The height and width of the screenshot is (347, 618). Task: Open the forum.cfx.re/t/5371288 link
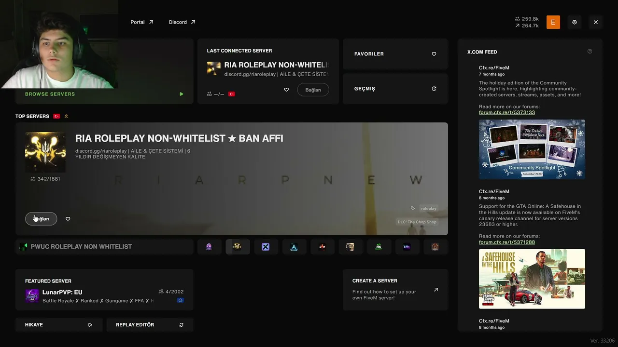coord(507,242)
